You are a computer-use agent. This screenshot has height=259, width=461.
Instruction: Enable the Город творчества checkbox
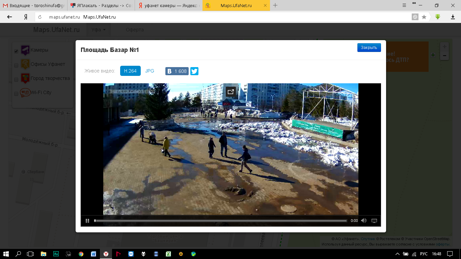[16, 80]
